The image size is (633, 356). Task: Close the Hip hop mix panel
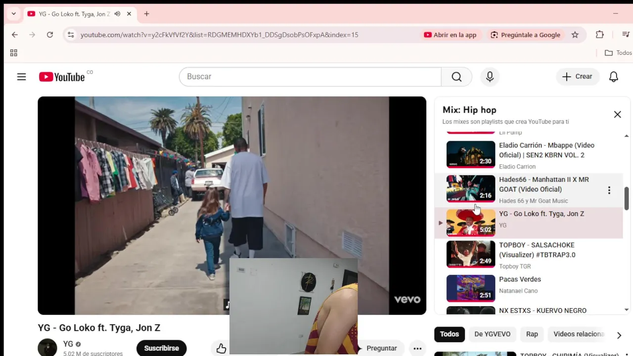617,114
